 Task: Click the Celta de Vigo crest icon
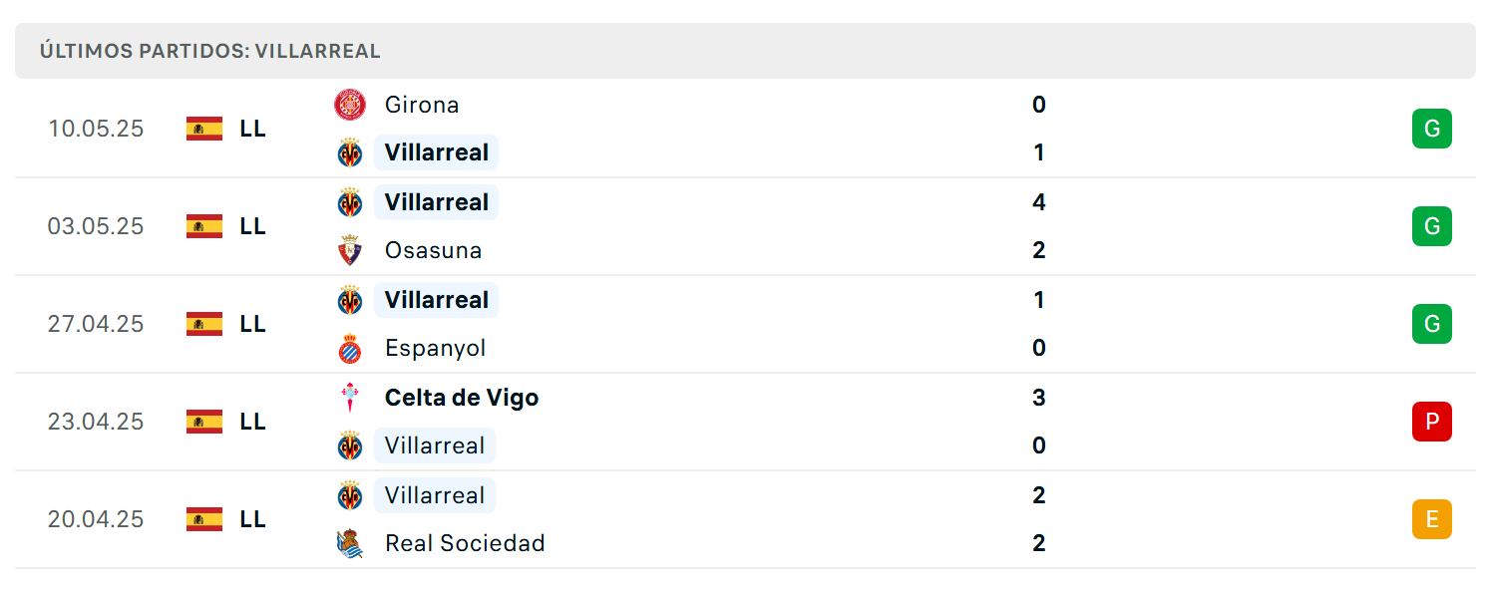click(350, 398)
